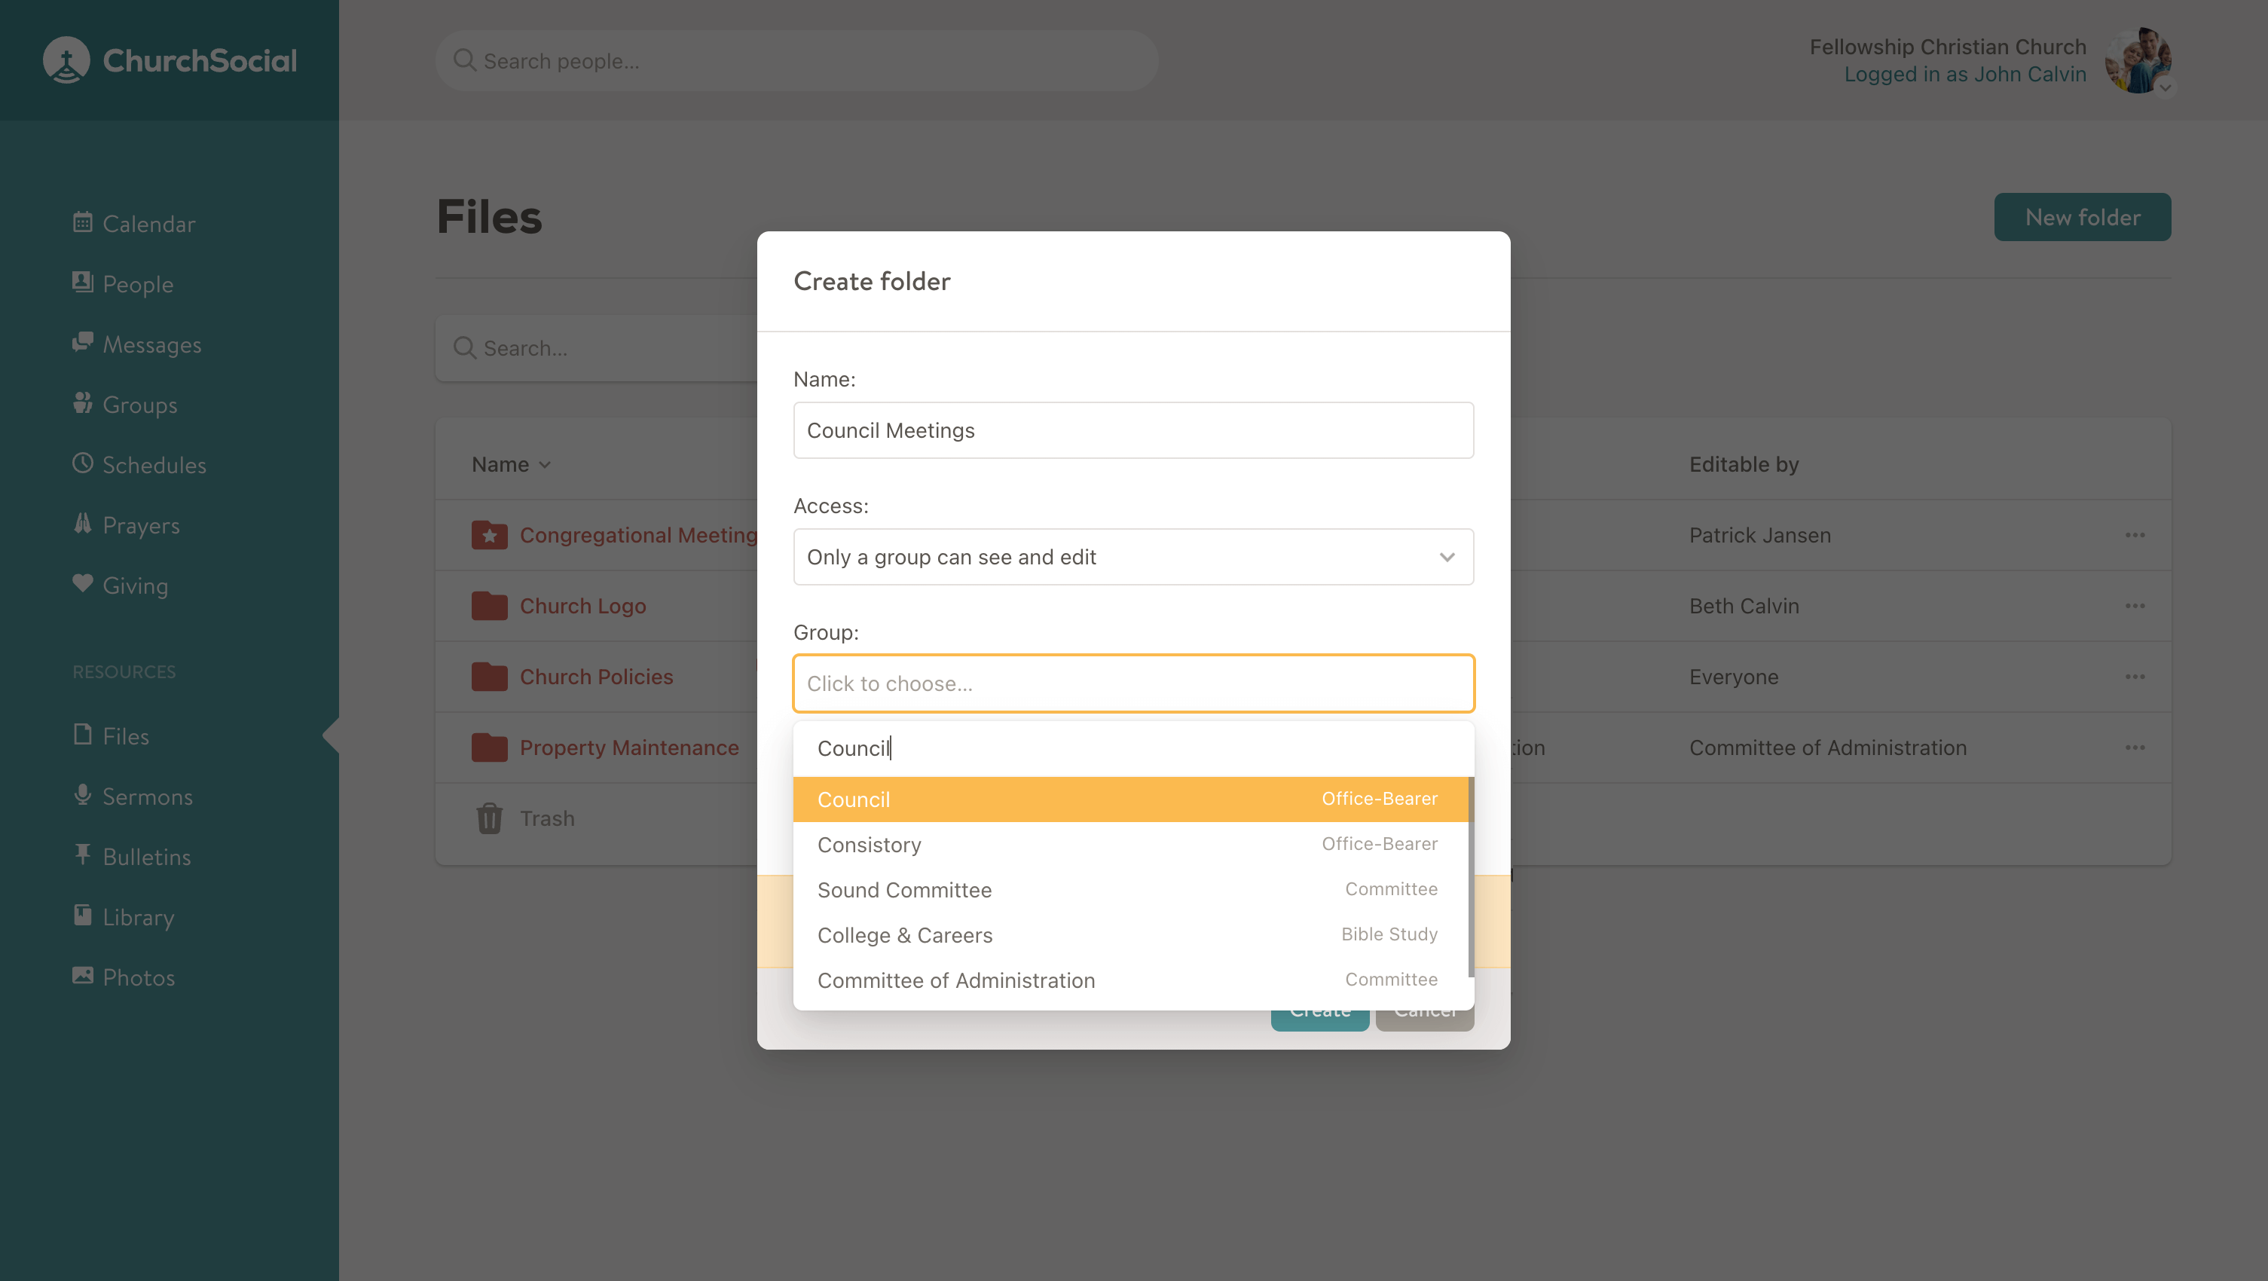Viewport: 2268px width, 1281px height.
Task: Click the Name field containing Council Meetings
Action: pyautogui.click(x=1133, y=430)
